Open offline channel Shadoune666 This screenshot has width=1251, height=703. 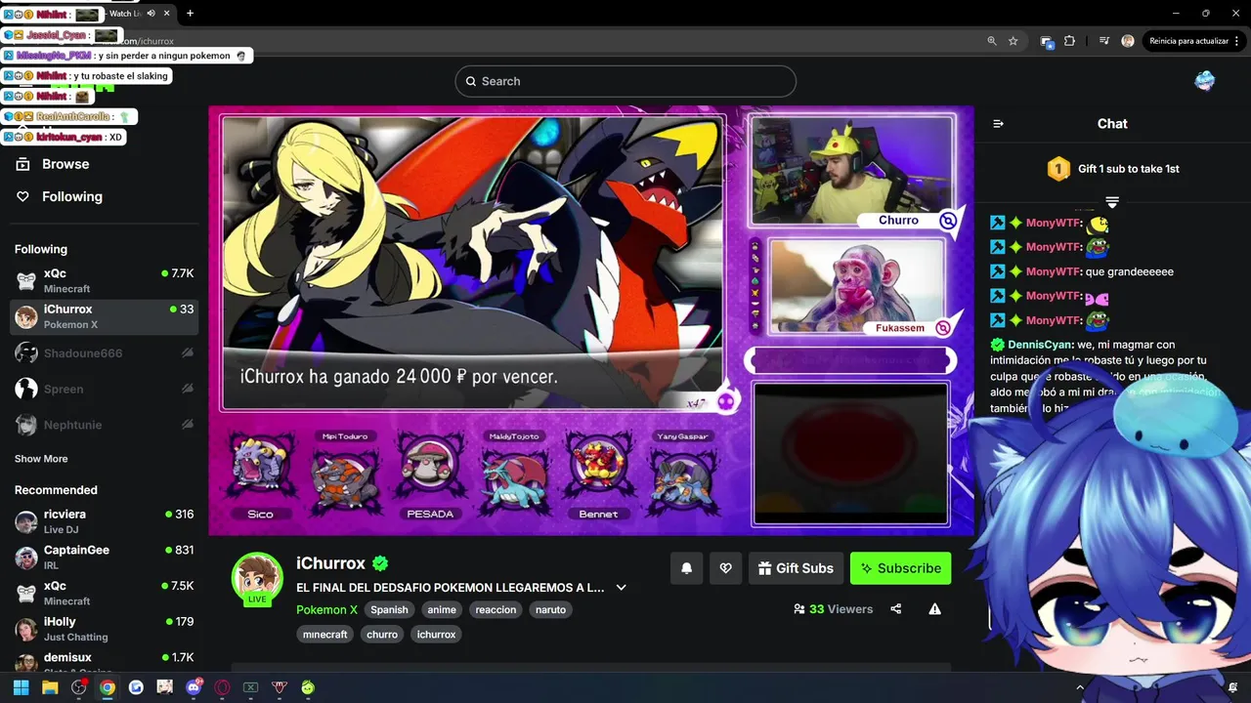[x=104, y=353]
